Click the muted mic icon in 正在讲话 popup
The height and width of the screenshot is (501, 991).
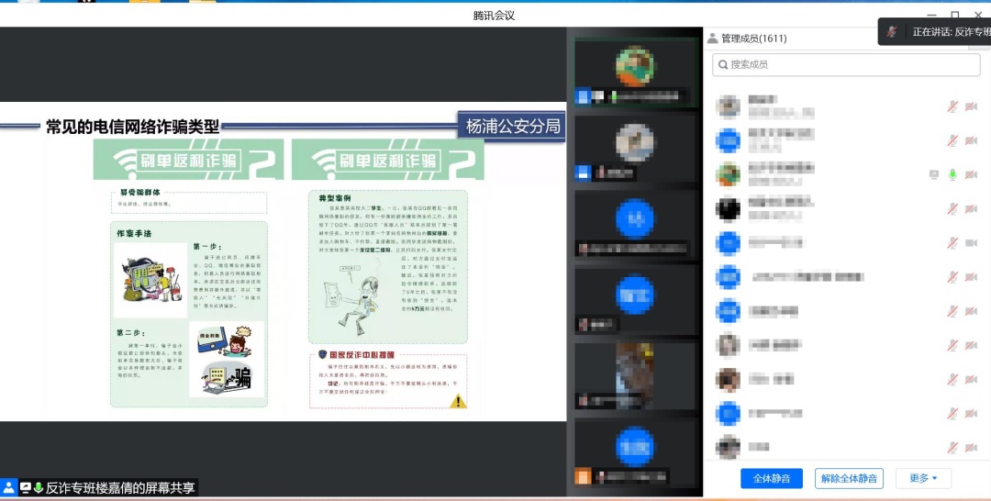tap(891, 32)
